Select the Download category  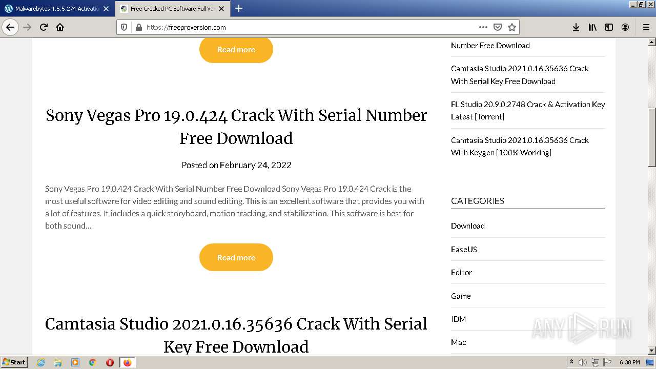(x=467, y=225)
